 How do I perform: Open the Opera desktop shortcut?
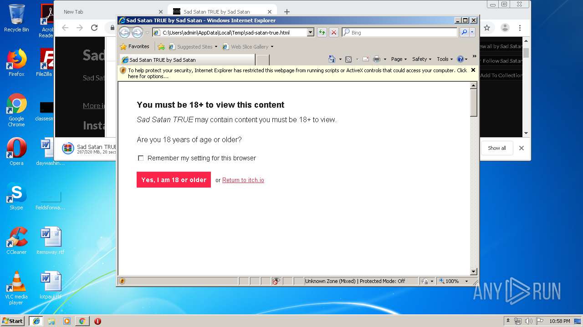(x=16, y=152)
